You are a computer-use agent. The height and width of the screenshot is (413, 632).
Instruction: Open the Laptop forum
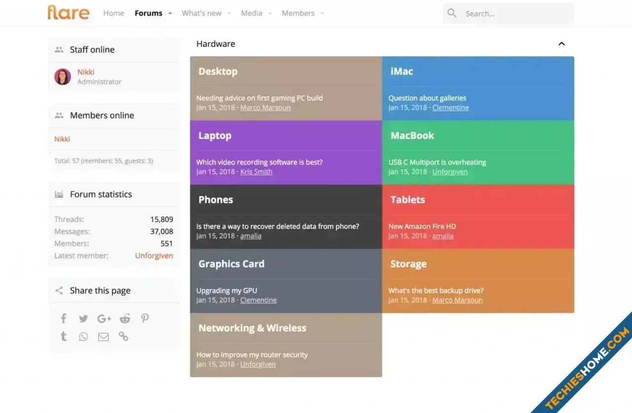point(215,136)
